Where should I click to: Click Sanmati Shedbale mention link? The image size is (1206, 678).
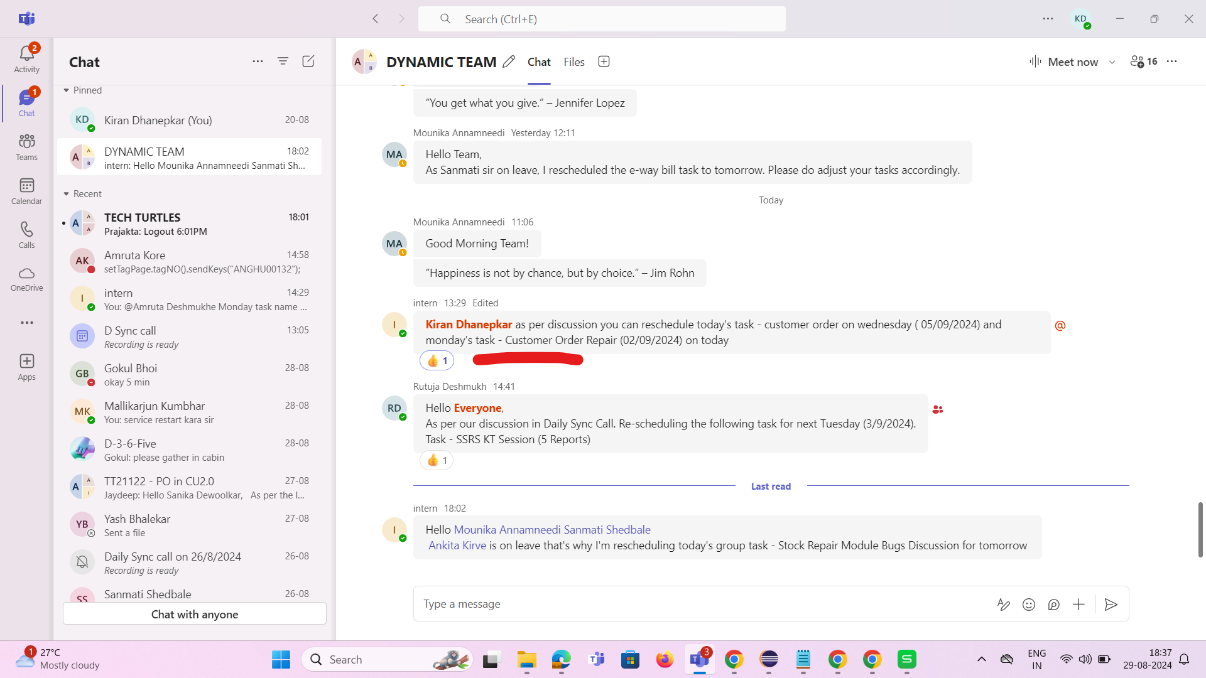(x=607, y=529)
